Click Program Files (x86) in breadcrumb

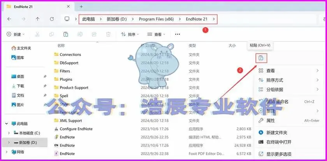(x=156, y=19)
